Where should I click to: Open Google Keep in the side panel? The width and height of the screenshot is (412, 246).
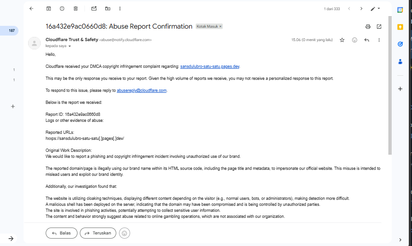click(x=400, y=27)
